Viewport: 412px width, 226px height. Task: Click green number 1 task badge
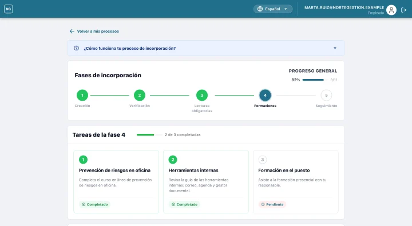click(83, 160)
